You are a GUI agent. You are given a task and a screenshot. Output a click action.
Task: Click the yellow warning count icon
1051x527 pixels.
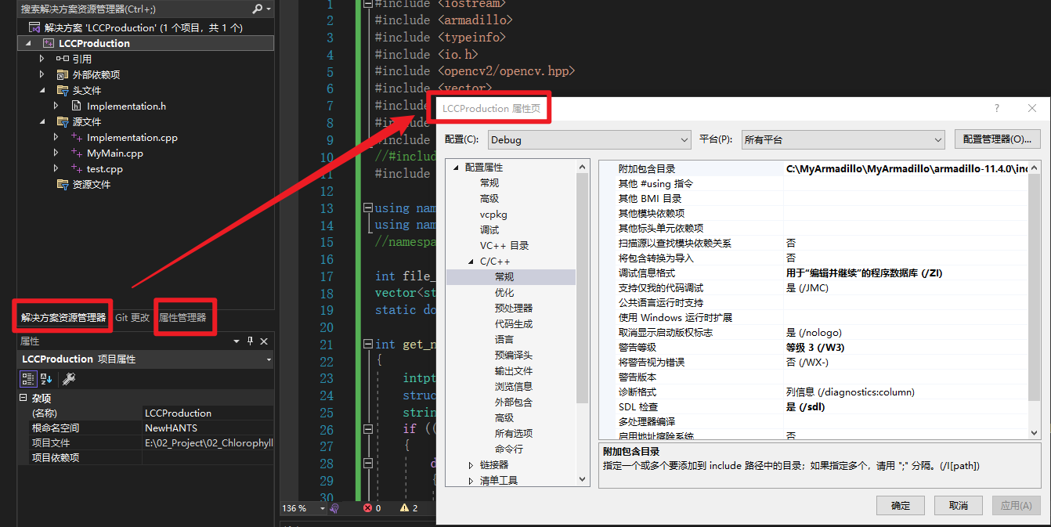click(x=404, y=508)
